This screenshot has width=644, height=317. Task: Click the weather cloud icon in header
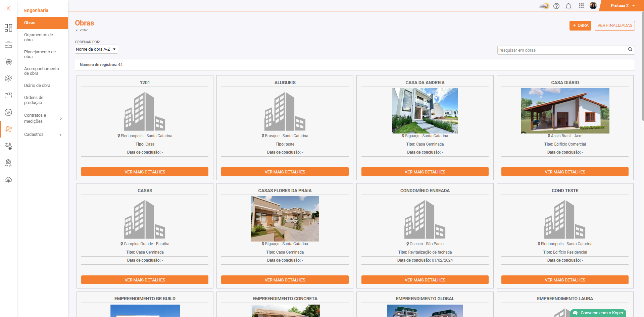click(544, 6)
